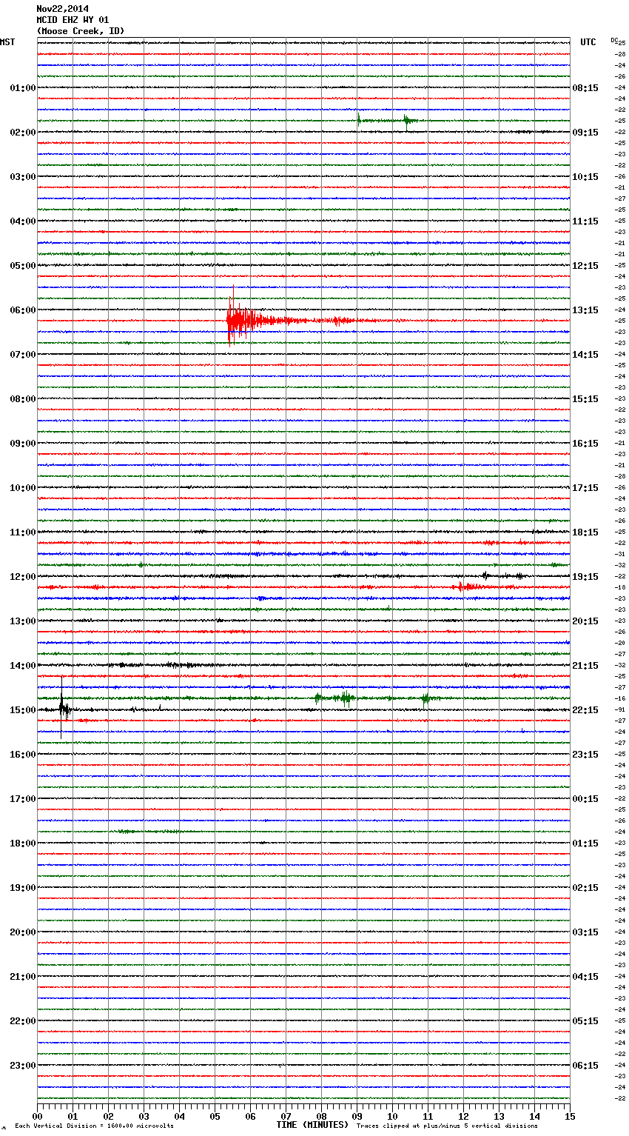Select the 15:00 MST row label
This screenshot has width=629, height=1136.
(x=23, y=710)
